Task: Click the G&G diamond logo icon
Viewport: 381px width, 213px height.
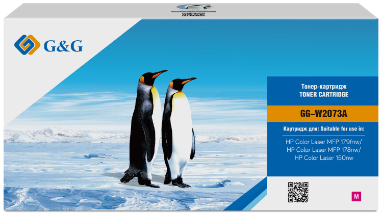Action: (27, 45)
